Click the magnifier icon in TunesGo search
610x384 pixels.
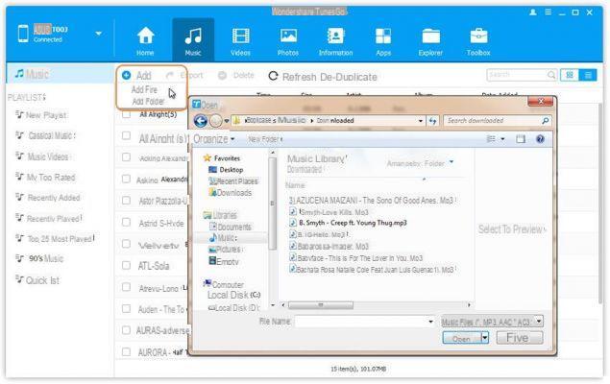tap(551, 75)
